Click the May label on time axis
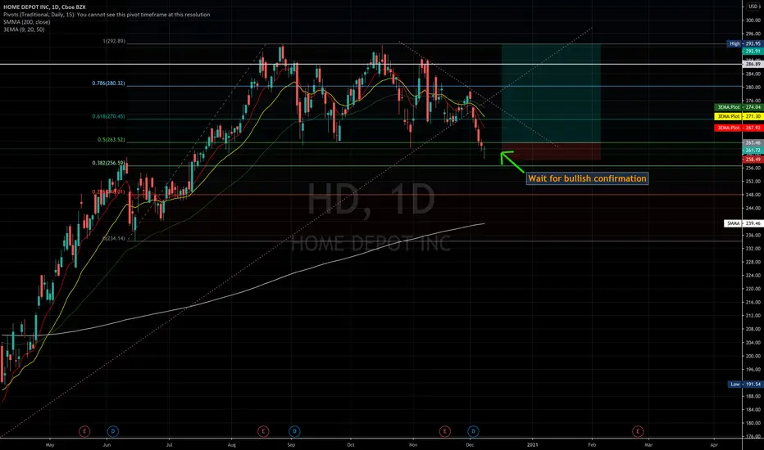Viewport: 764px width, 450px height. [50, 444]
